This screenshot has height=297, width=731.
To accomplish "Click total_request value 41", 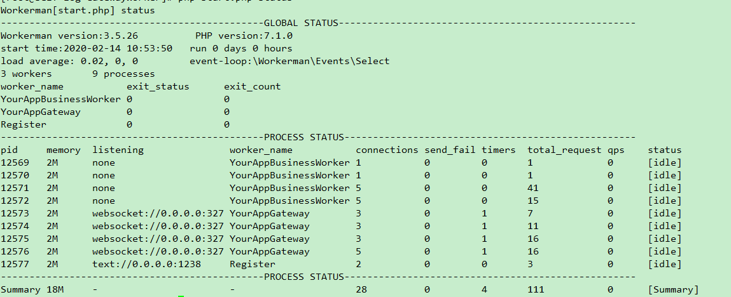I will pyautogui.click(x=533, y=188).
